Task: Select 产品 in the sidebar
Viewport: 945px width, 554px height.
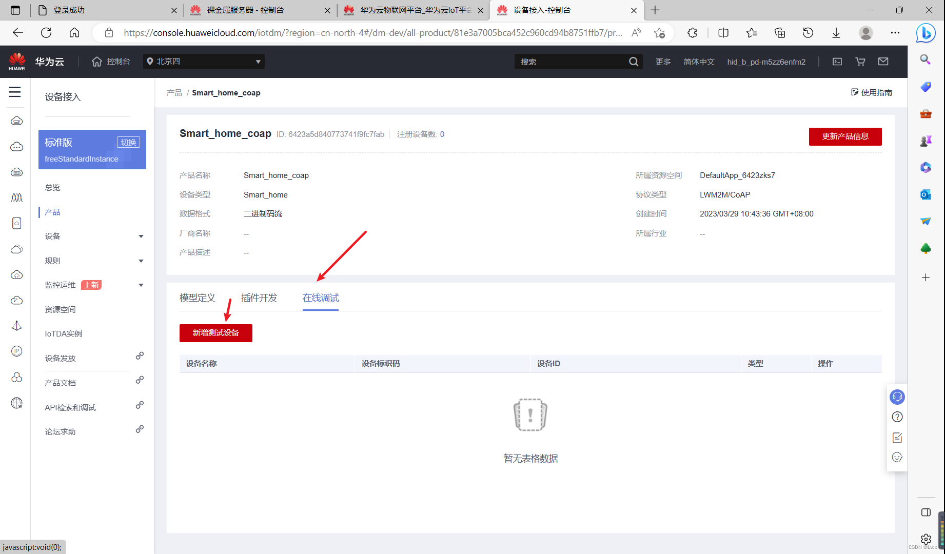Action: point(52,212)
